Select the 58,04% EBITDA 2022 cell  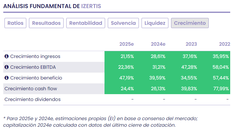click(x=222, y=67)
